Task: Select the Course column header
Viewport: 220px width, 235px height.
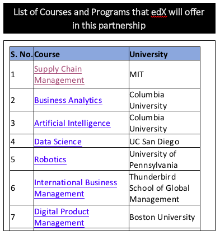Action: click(x=81, y=54)
